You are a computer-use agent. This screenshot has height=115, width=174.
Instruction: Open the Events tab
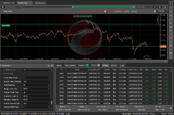(x=114, y=66)
